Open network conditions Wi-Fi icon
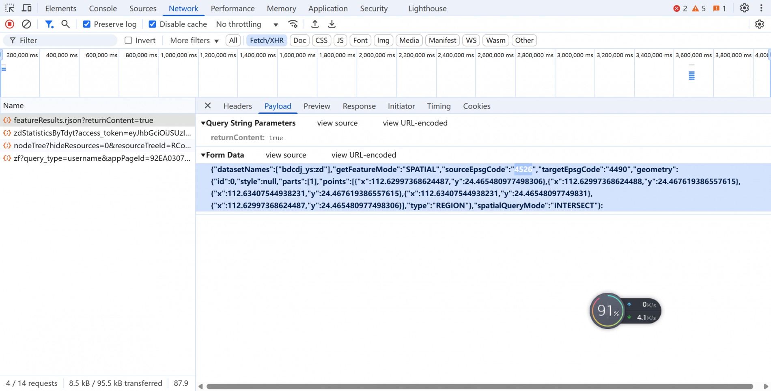The width and height of the screenshot is (771, 391). pyautogui.click(x=293, y=24)
